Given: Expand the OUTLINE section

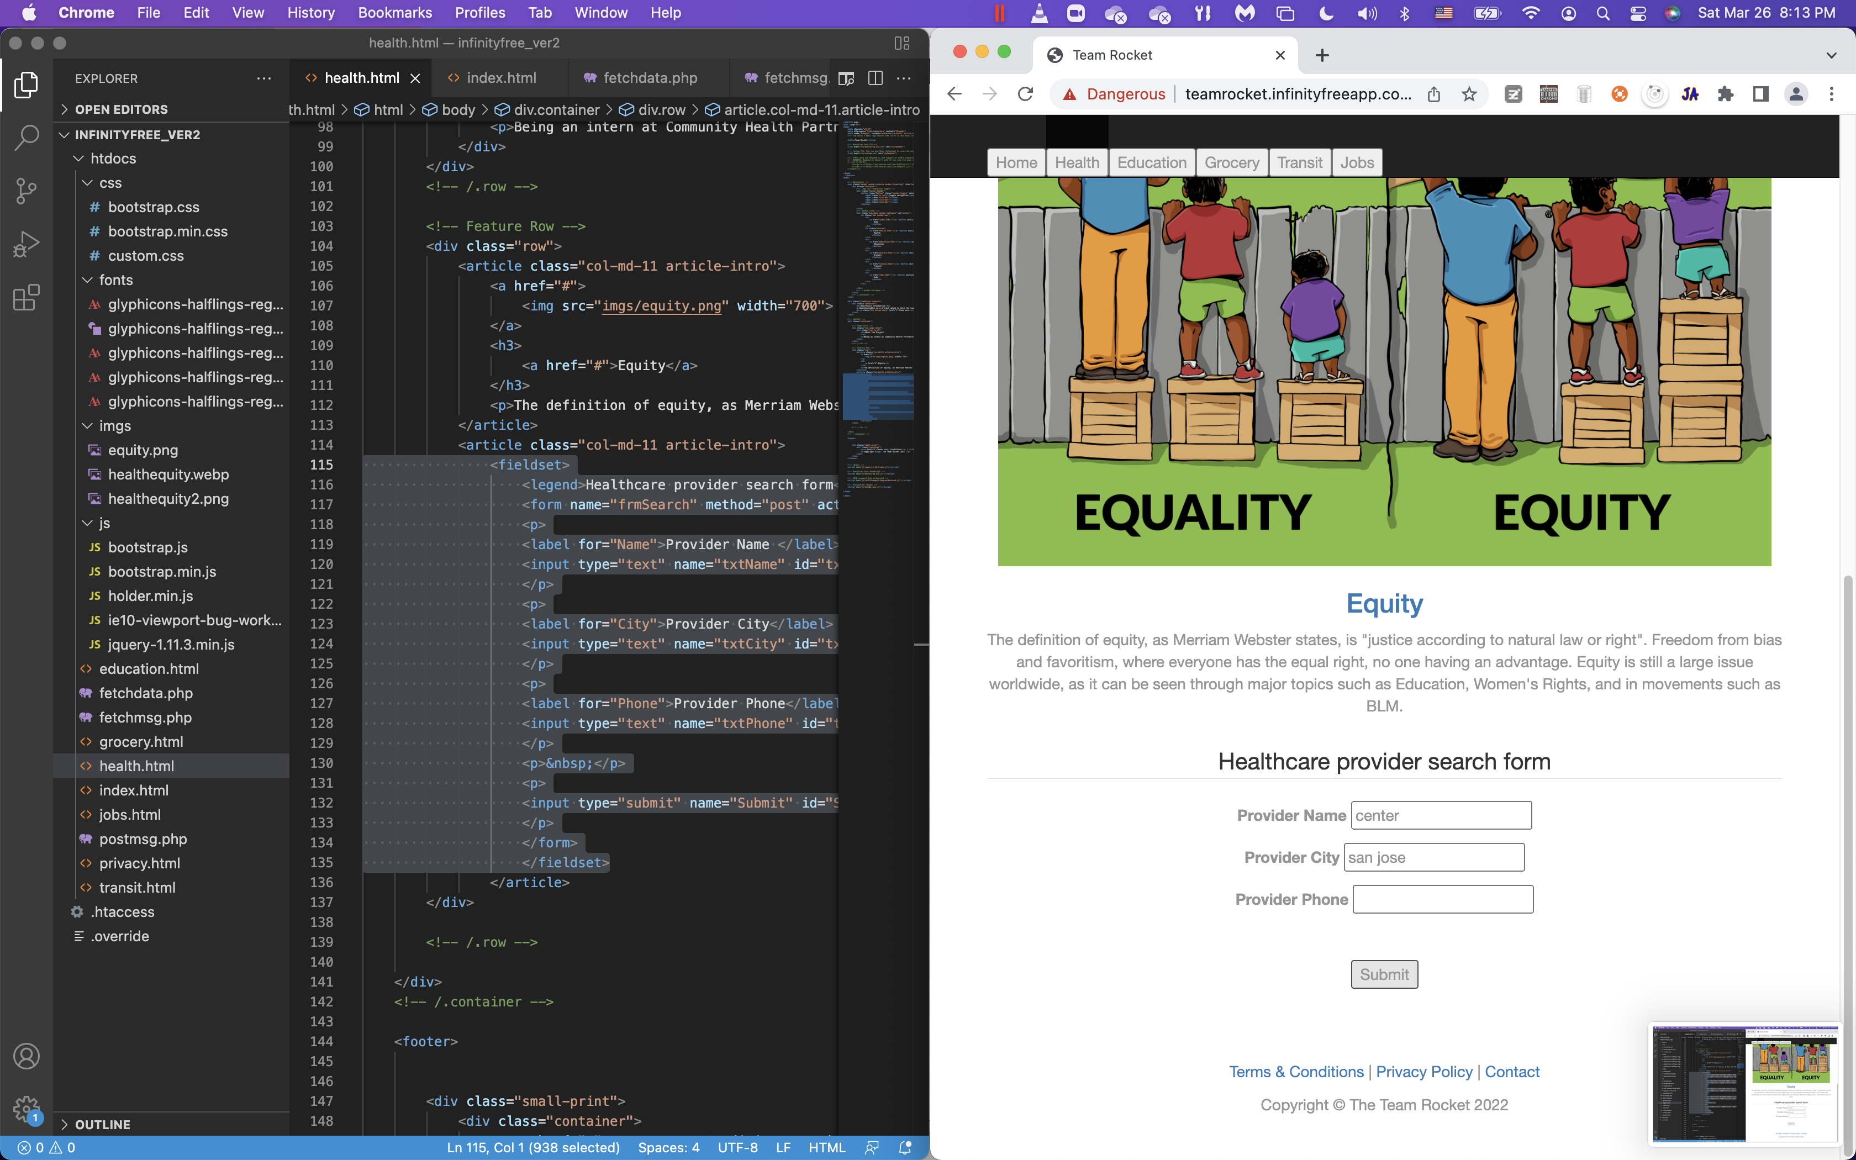Looking at the screenshot, I should pos(102,1124).
